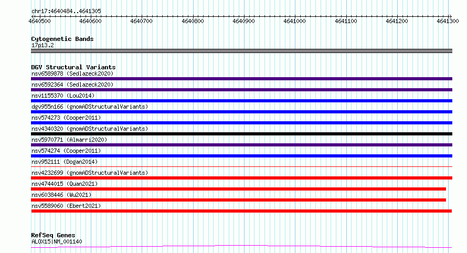
Task: Select the red bar for nsv6038446
Action: click(239, 200)
